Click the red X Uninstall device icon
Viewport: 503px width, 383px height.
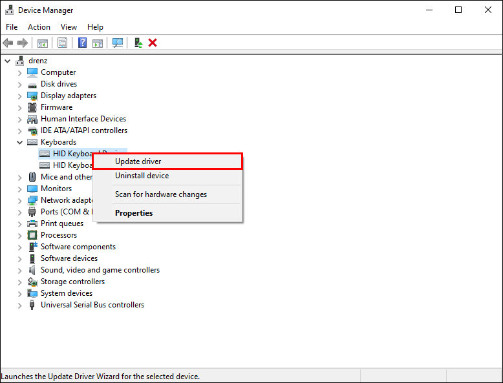tap(153, 43)
